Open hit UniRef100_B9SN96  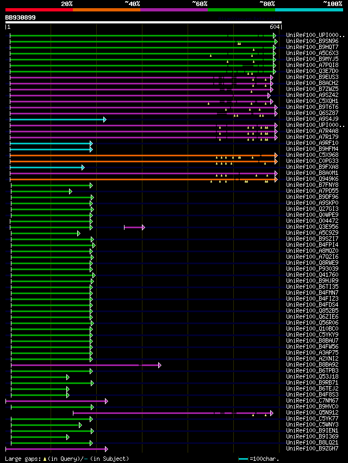(x=312, y=41)
